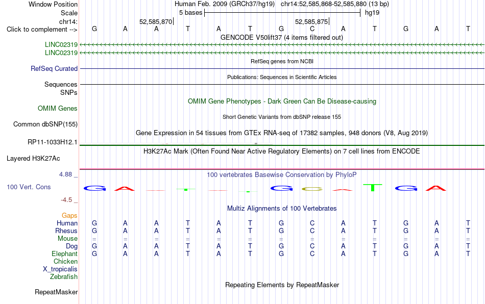The width and height of the screenshot is (485, 304).
Task: Click the '5 bases' scale bar
Action: 282,13
